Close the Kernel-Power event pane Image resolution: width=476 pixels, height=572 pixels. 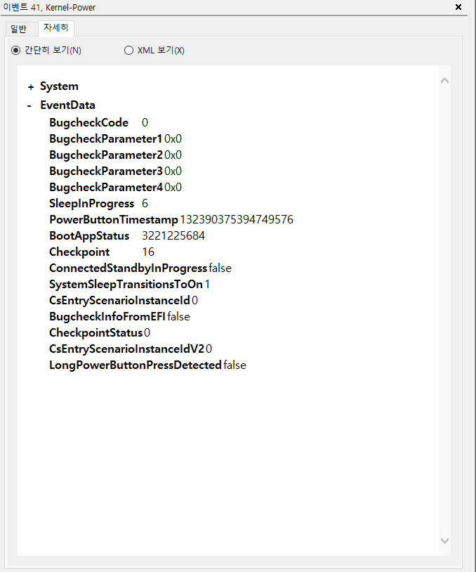[458, 7]
